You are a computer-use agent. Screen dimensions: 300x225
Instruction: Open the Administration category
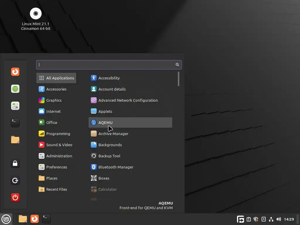pos(56,156)
